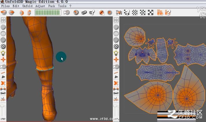Click the orange four-arrow move icon in UV sidebar
Image resolution: width=206 pixels, height=122 pixels.
pyautogui.click(x=116, y=60)
